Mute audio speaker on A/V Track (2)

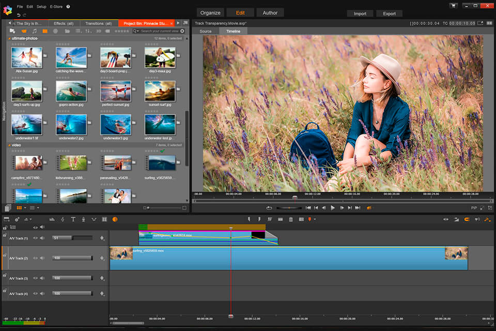[x=42, y=258]
